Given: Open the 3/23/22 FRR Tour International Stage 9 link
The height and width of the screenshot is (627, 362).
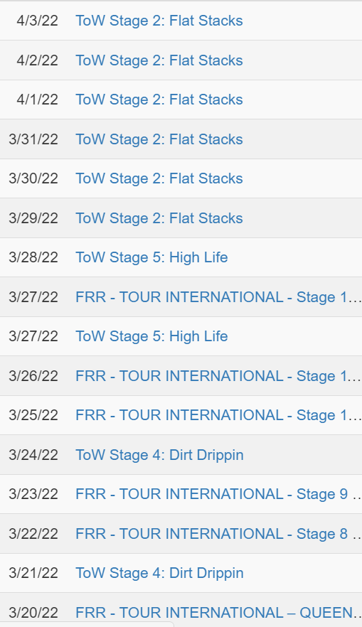Looking at the screenshot, I should 218,494.
